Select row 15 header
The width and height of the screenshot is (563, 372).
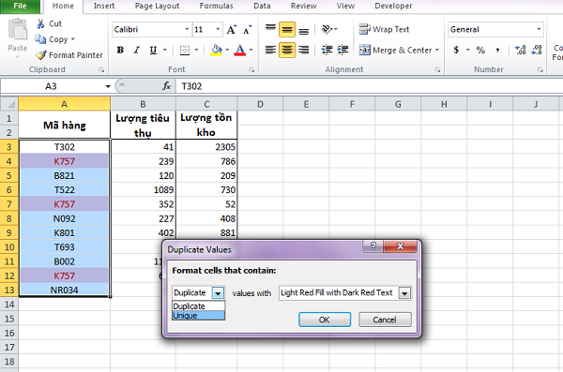(x=9, y=319)
